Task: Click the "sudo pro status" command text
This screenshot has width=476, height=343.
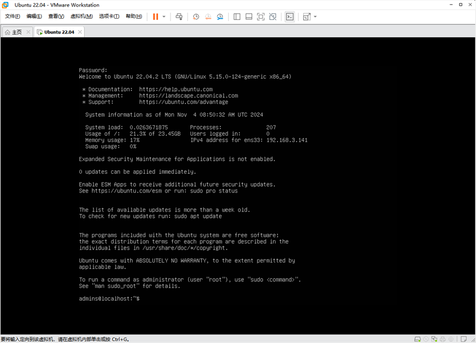Action: click(x=214, y=191)
